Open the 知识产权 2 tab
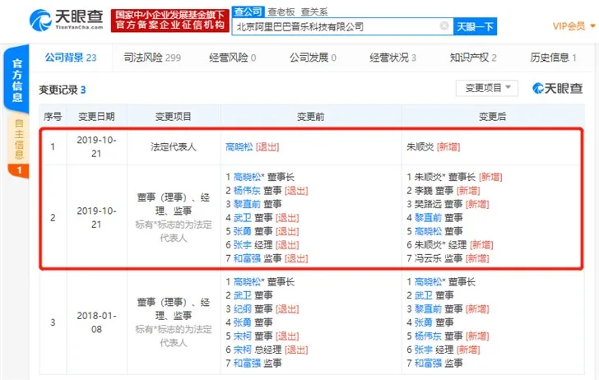 [x=473, y=58]
